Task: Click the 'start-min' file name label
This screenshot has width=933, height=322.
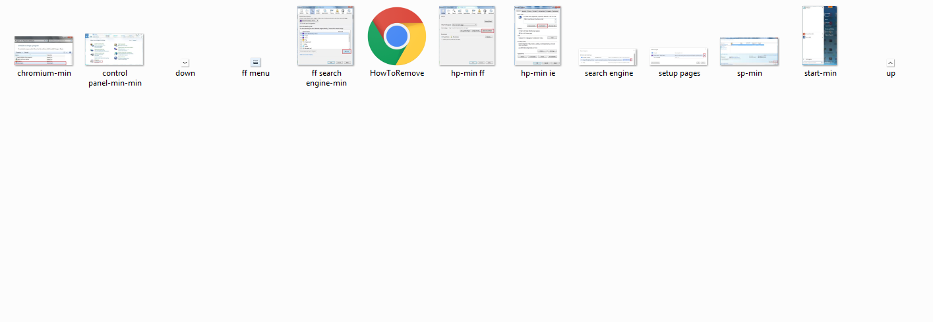Action: point(820,73)
